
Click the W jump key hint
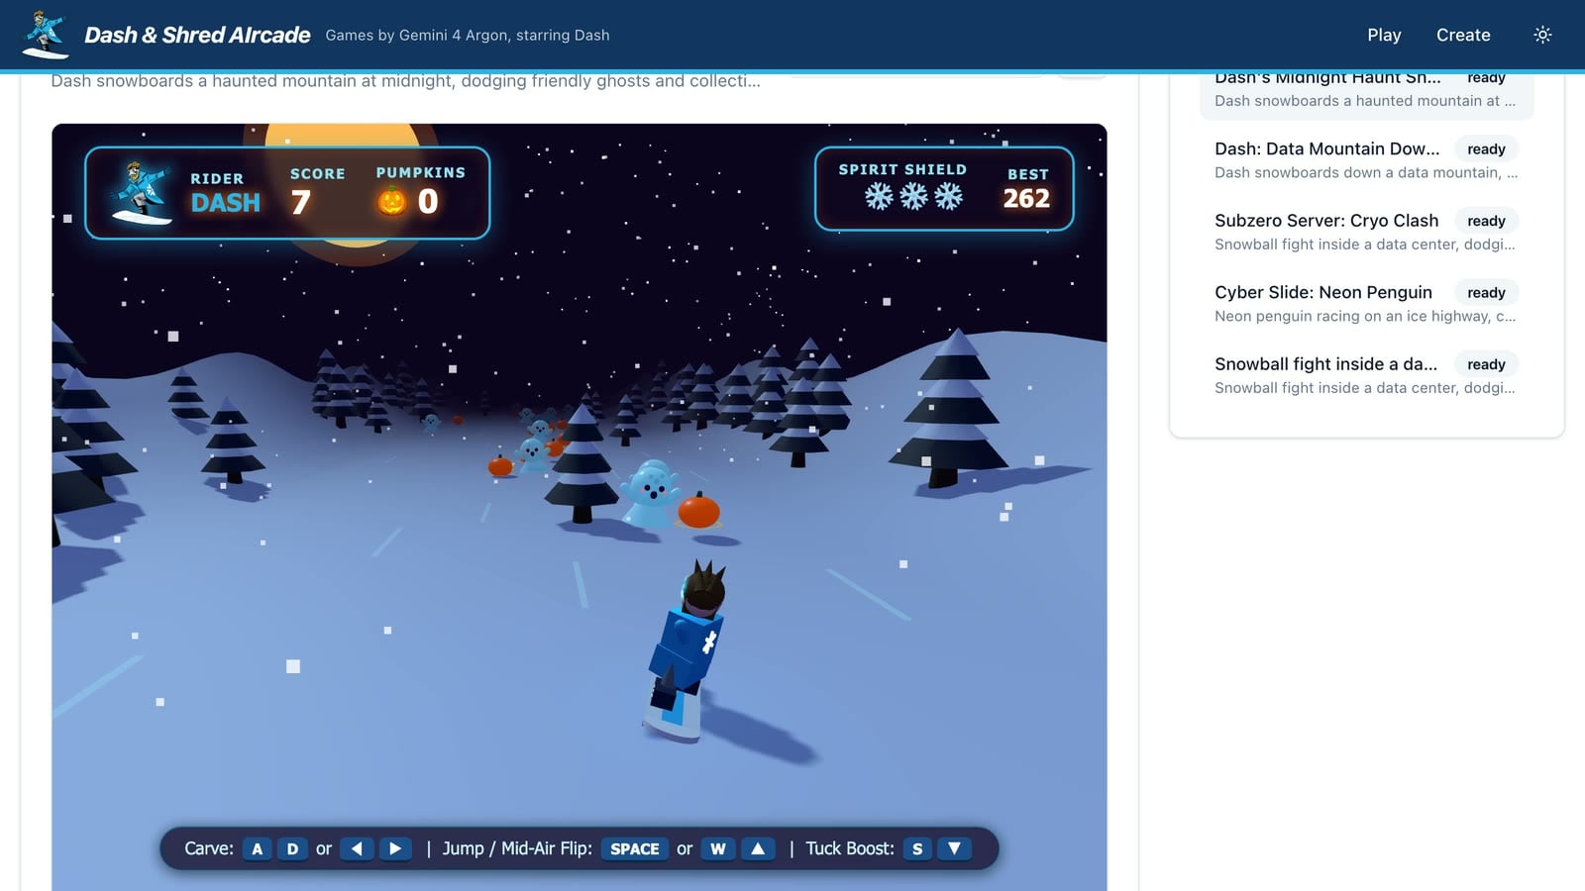[718, 848]
